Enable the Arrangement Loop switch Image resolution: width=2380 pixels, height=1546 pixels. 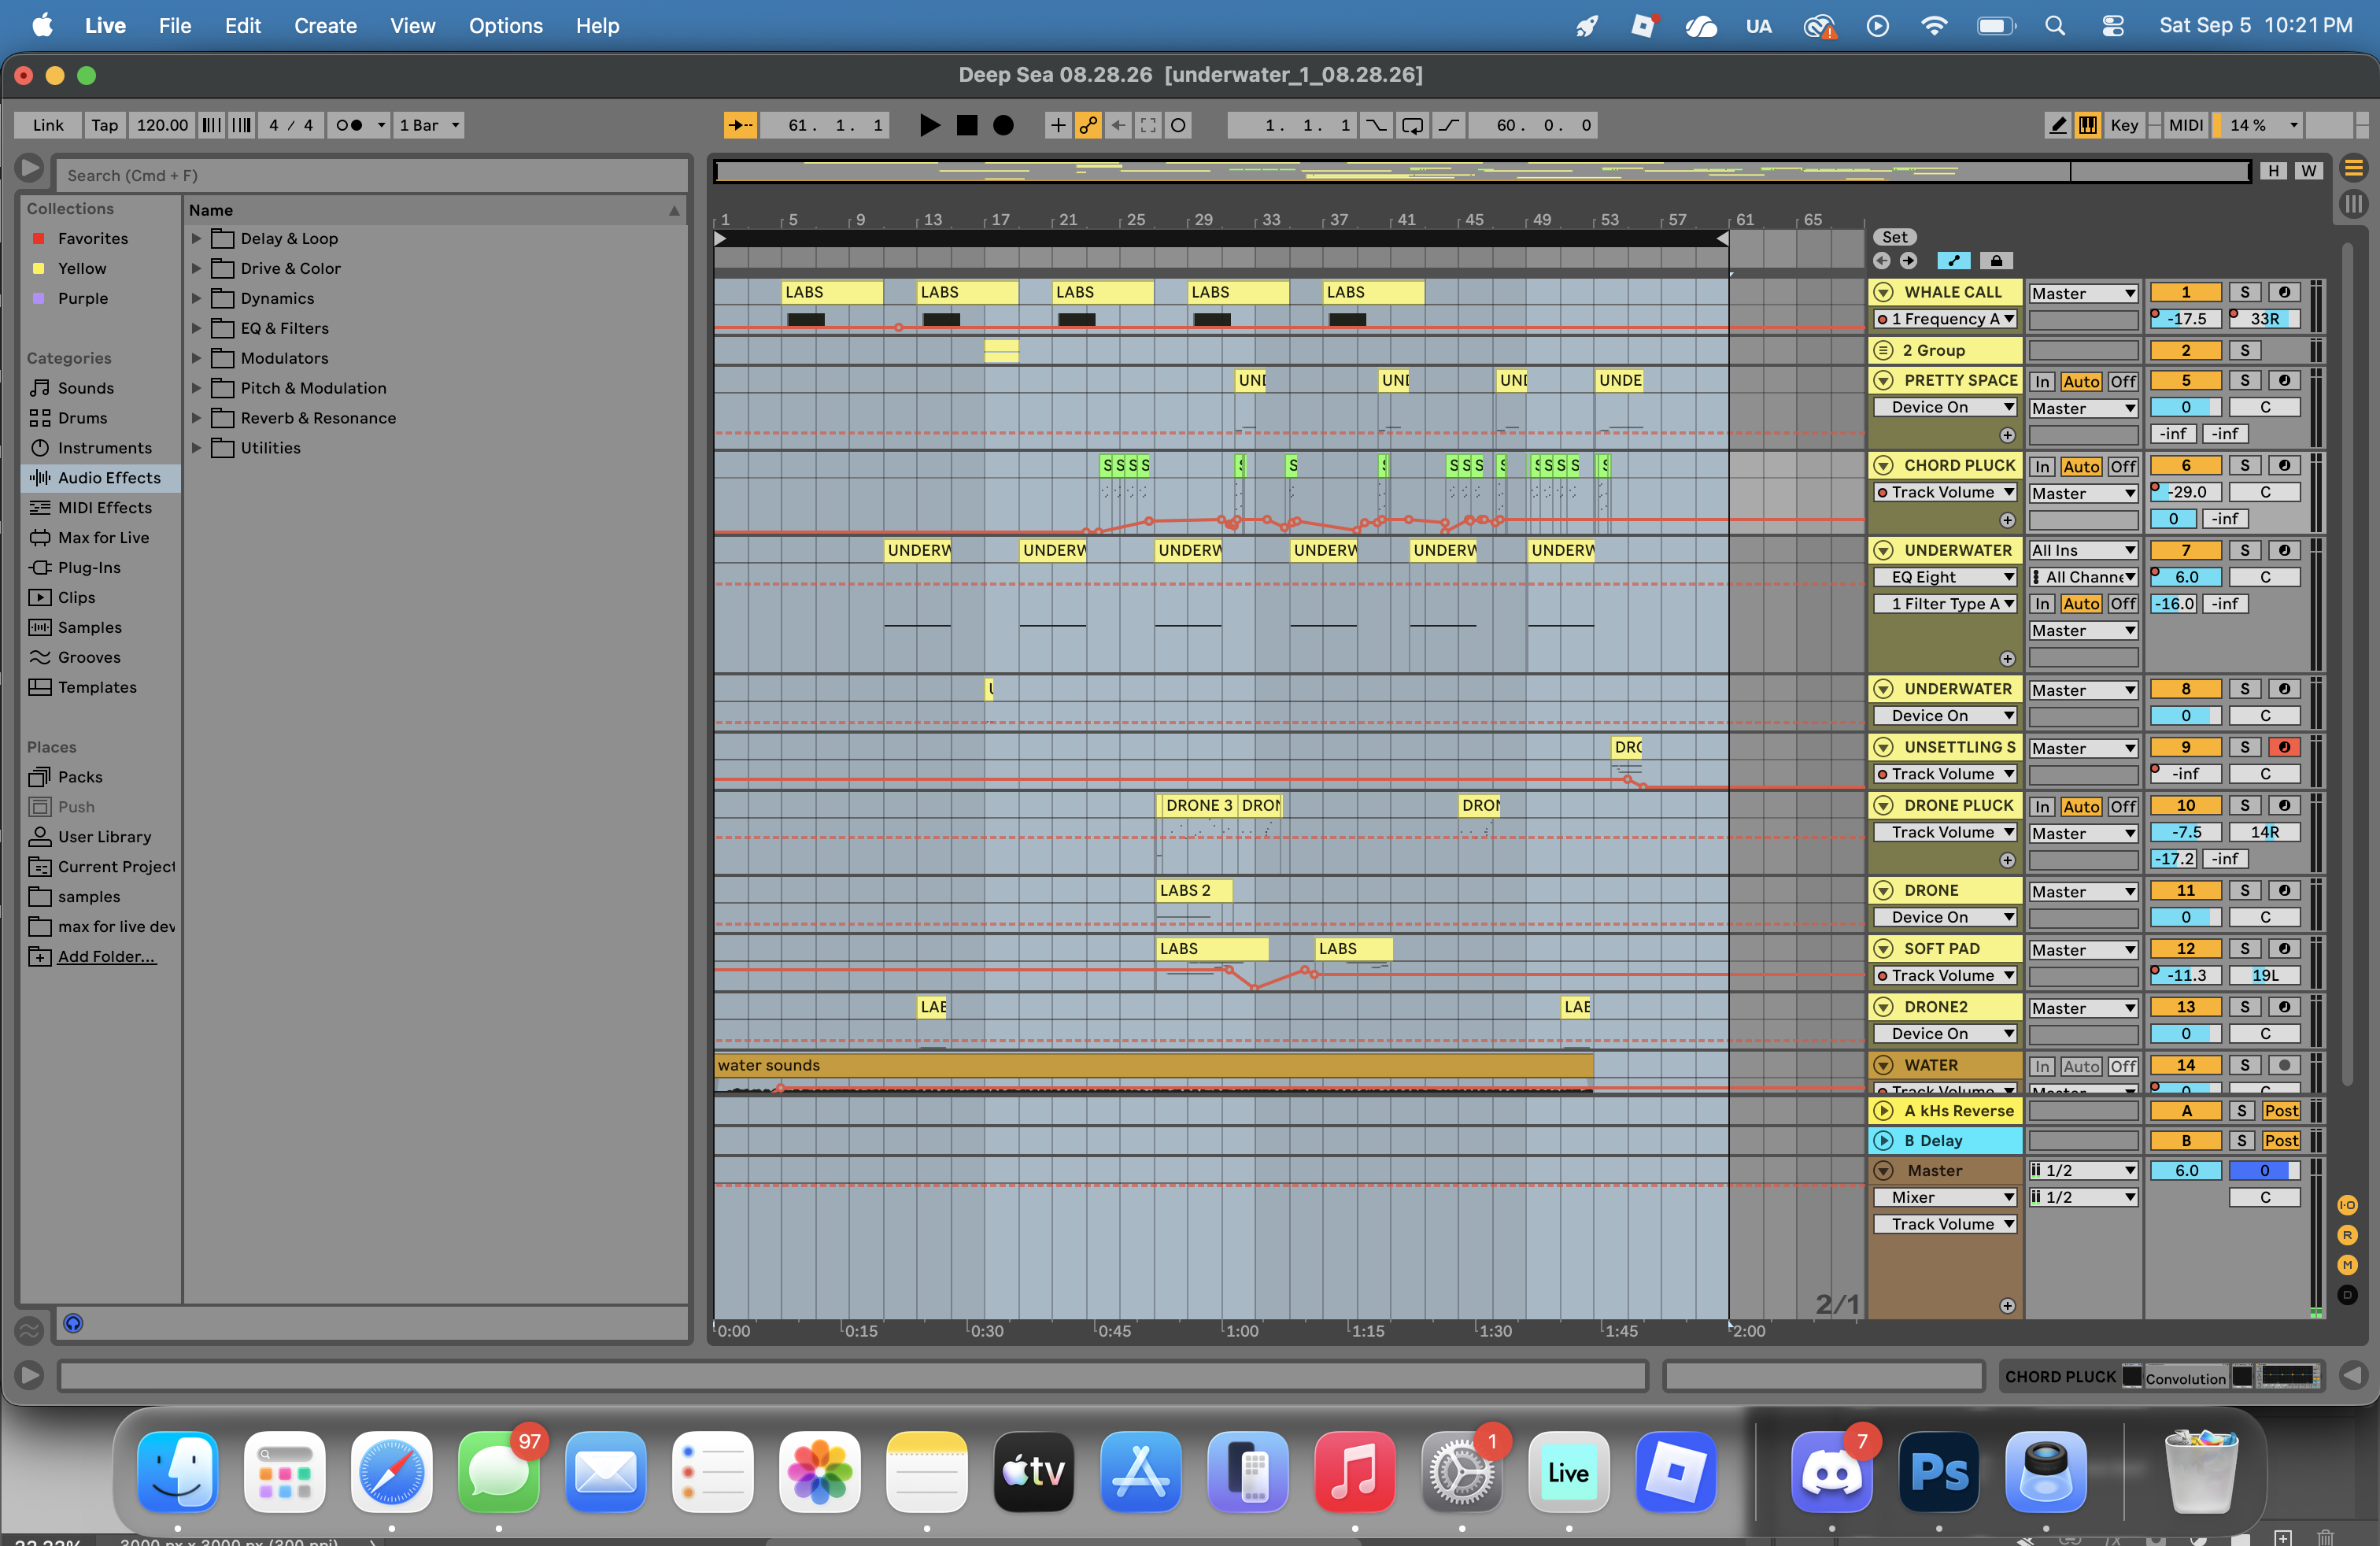pos(1413,125)
